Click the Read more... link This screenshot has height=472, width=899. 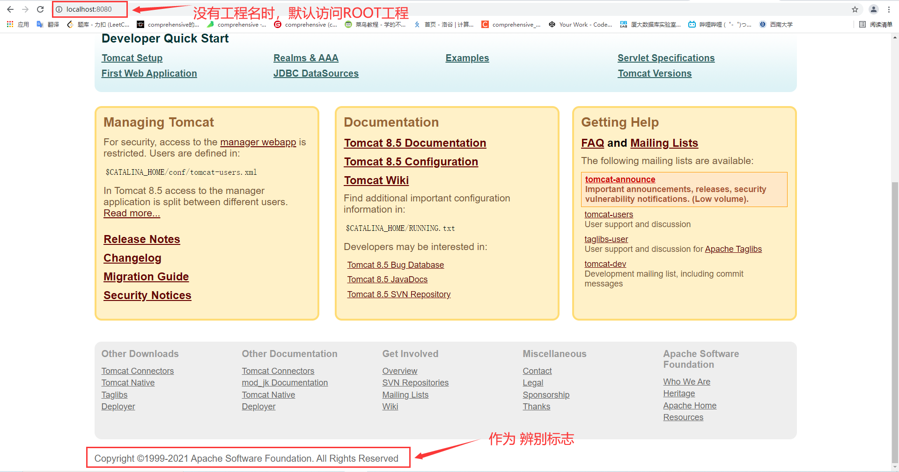coord(132,213)
